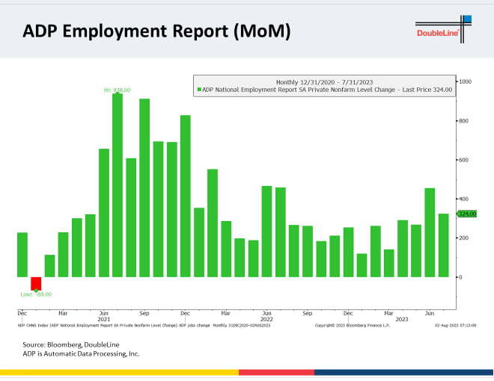
Task: Select the 'Monthly 12/31/2020 - 7/31/2023' legend line
Action: coord(324,82)
